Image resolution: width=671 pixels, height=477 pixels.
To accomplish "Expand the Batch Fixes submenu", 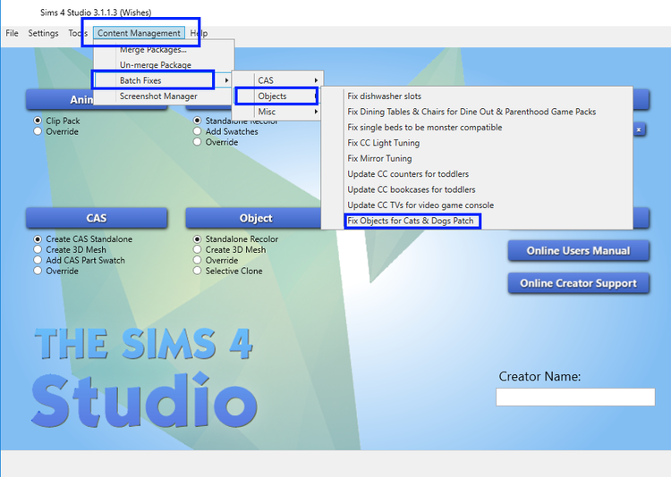I will click(164, 80).
